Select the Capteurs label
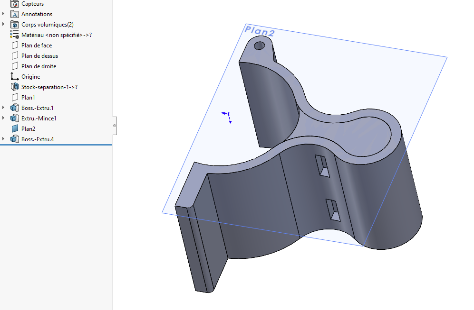Image resolution: width=474 pixels, height=310 pixels. (32, 4)
